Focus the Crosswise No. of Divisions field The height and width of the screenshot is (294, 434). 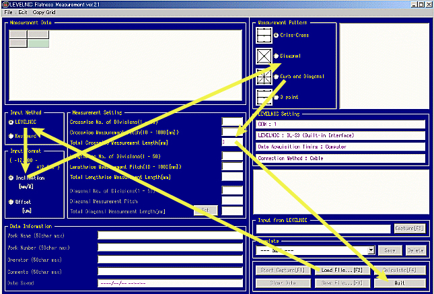pos(232,122)
